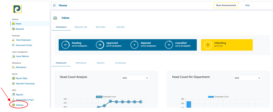Click the View Employees icon

pos(13,40)
